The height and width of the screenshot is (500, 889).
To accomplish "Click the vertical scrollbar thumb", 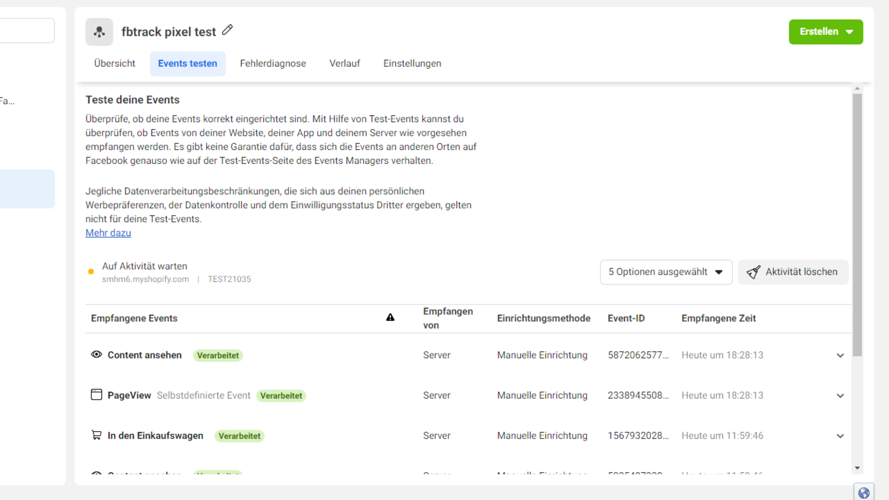I will click(857, 225).
